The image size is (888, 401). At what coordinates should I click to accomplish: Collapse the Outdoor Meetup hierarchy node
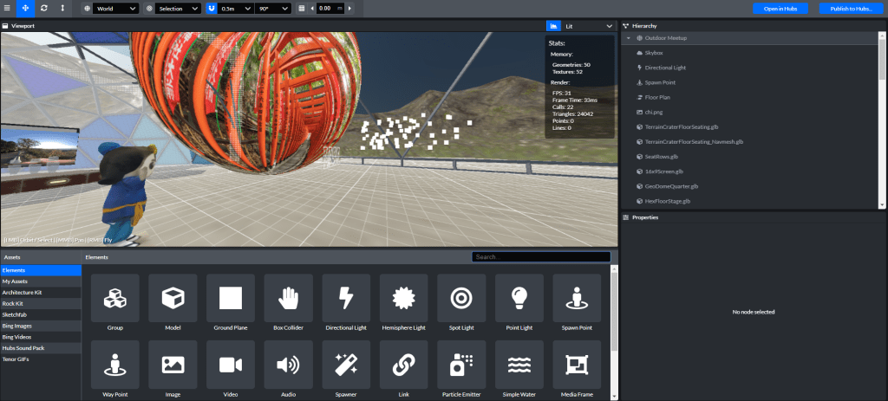628,38
